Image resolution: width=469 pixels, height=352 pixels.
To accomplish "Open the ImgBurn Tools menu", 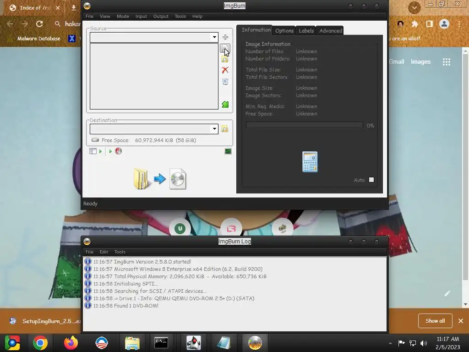I will point(180,16).
